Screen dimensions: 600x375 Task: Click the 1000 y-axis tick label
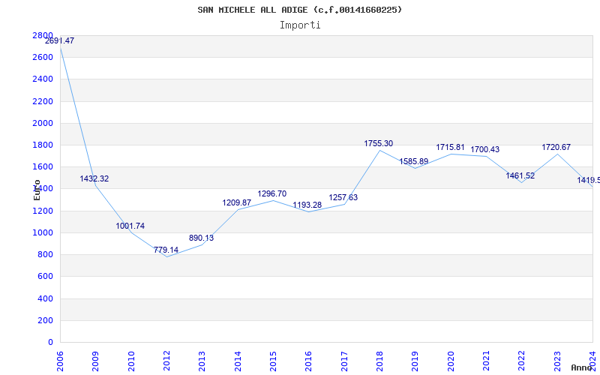tap(43, 232)
